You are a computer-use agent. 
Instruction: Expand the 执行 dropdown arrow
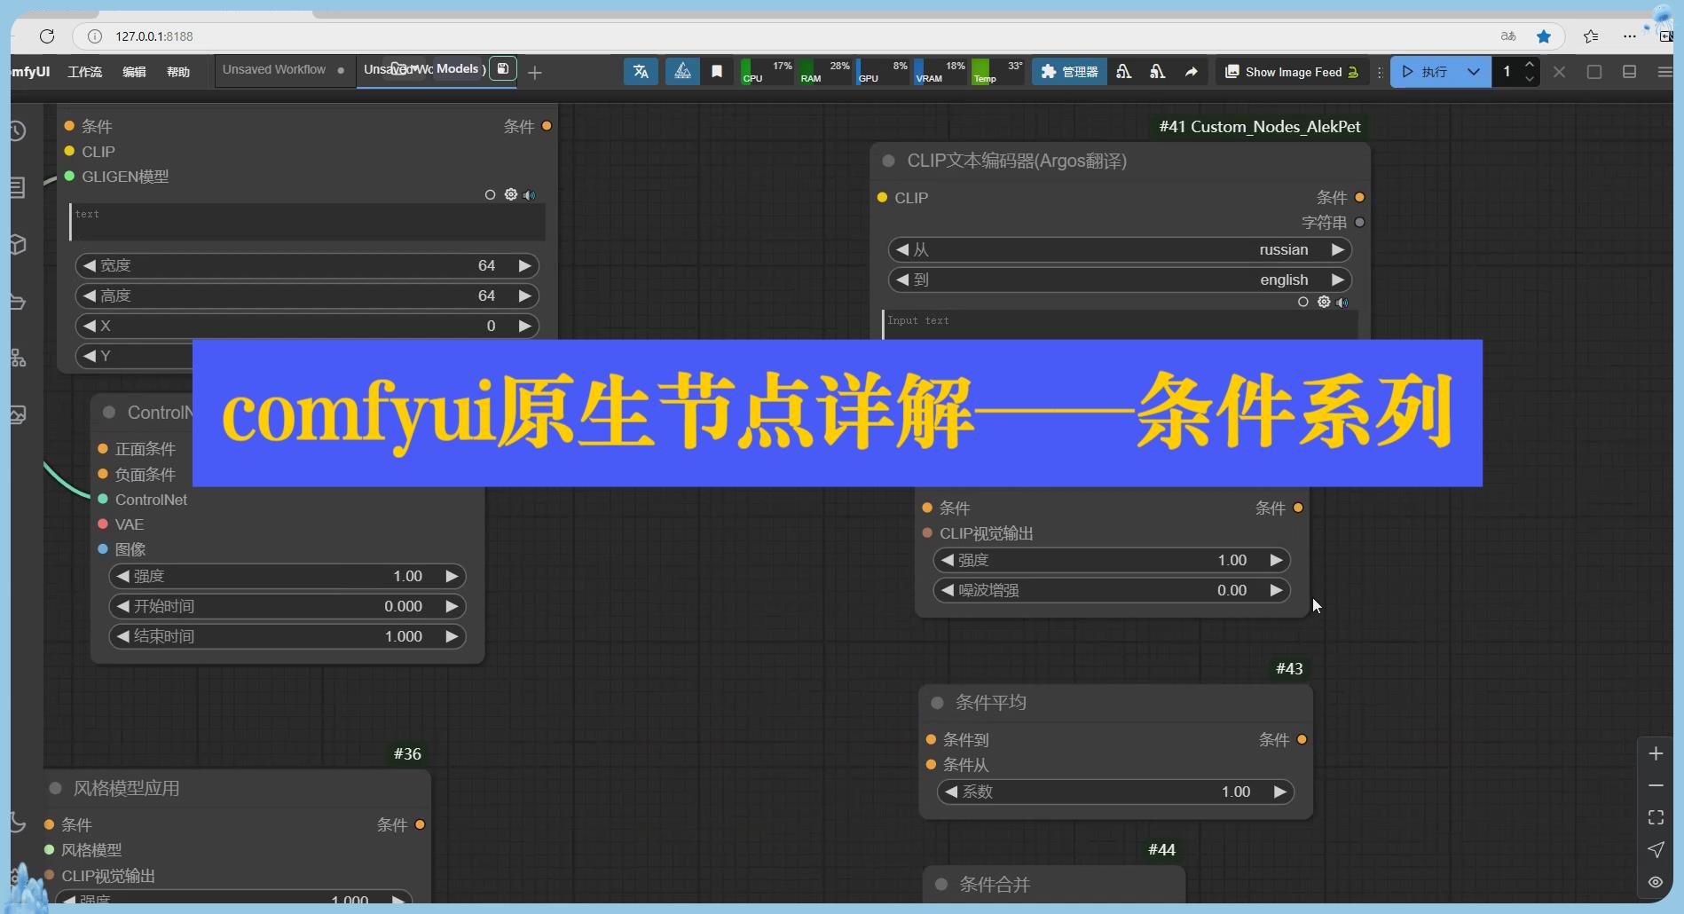point(1473,72)
